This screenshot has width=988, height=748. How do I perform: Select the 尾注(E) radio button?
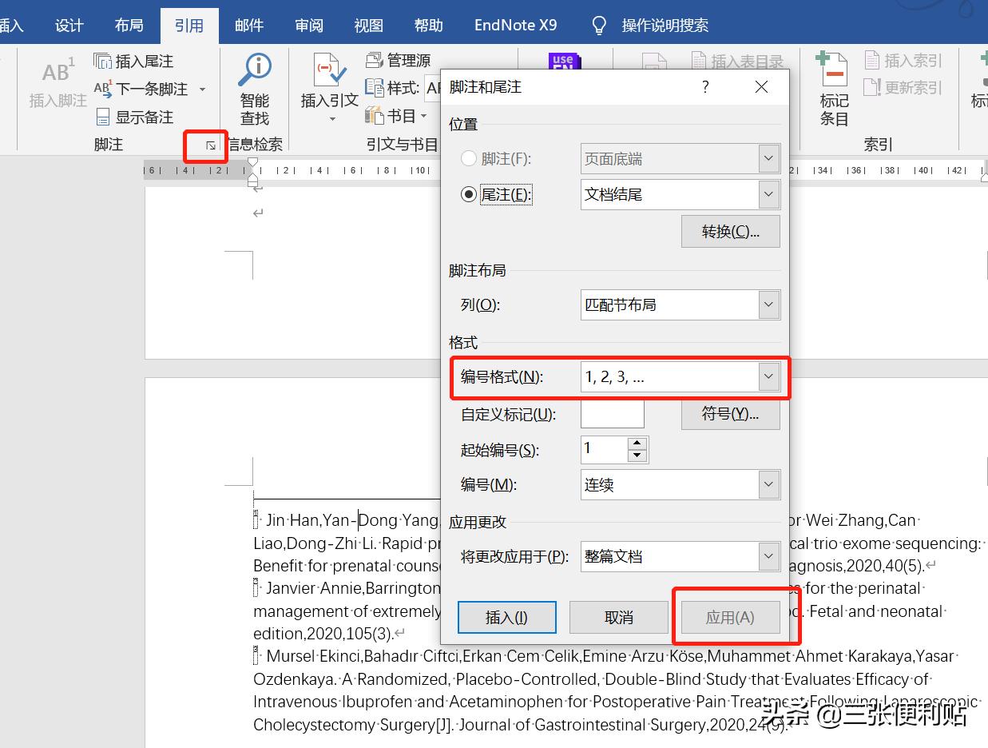point(468,193)
